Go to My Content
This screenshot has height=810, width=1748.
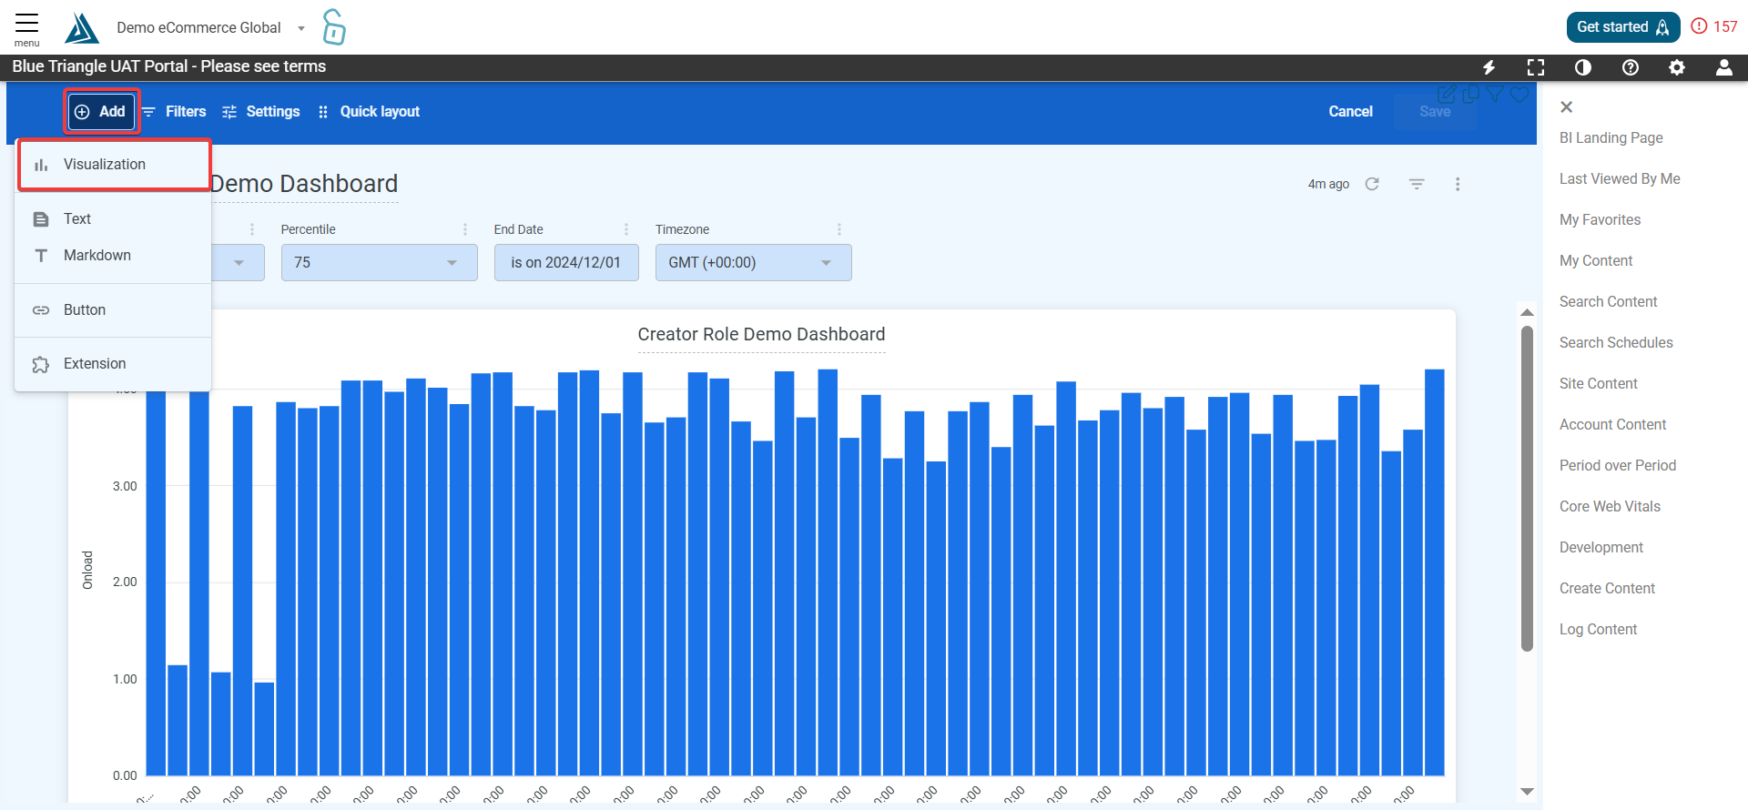click(1596, 261)
